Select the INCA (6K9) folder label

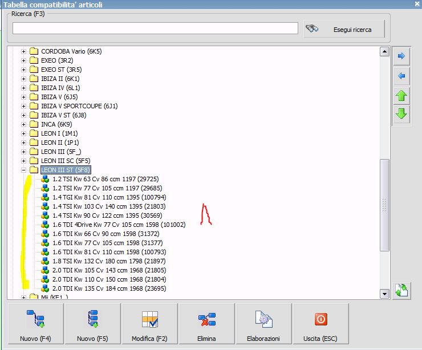tap(56, 124)
